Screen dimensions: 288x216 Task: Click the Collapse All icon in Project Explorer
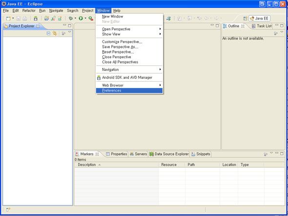tap(48, 33)
